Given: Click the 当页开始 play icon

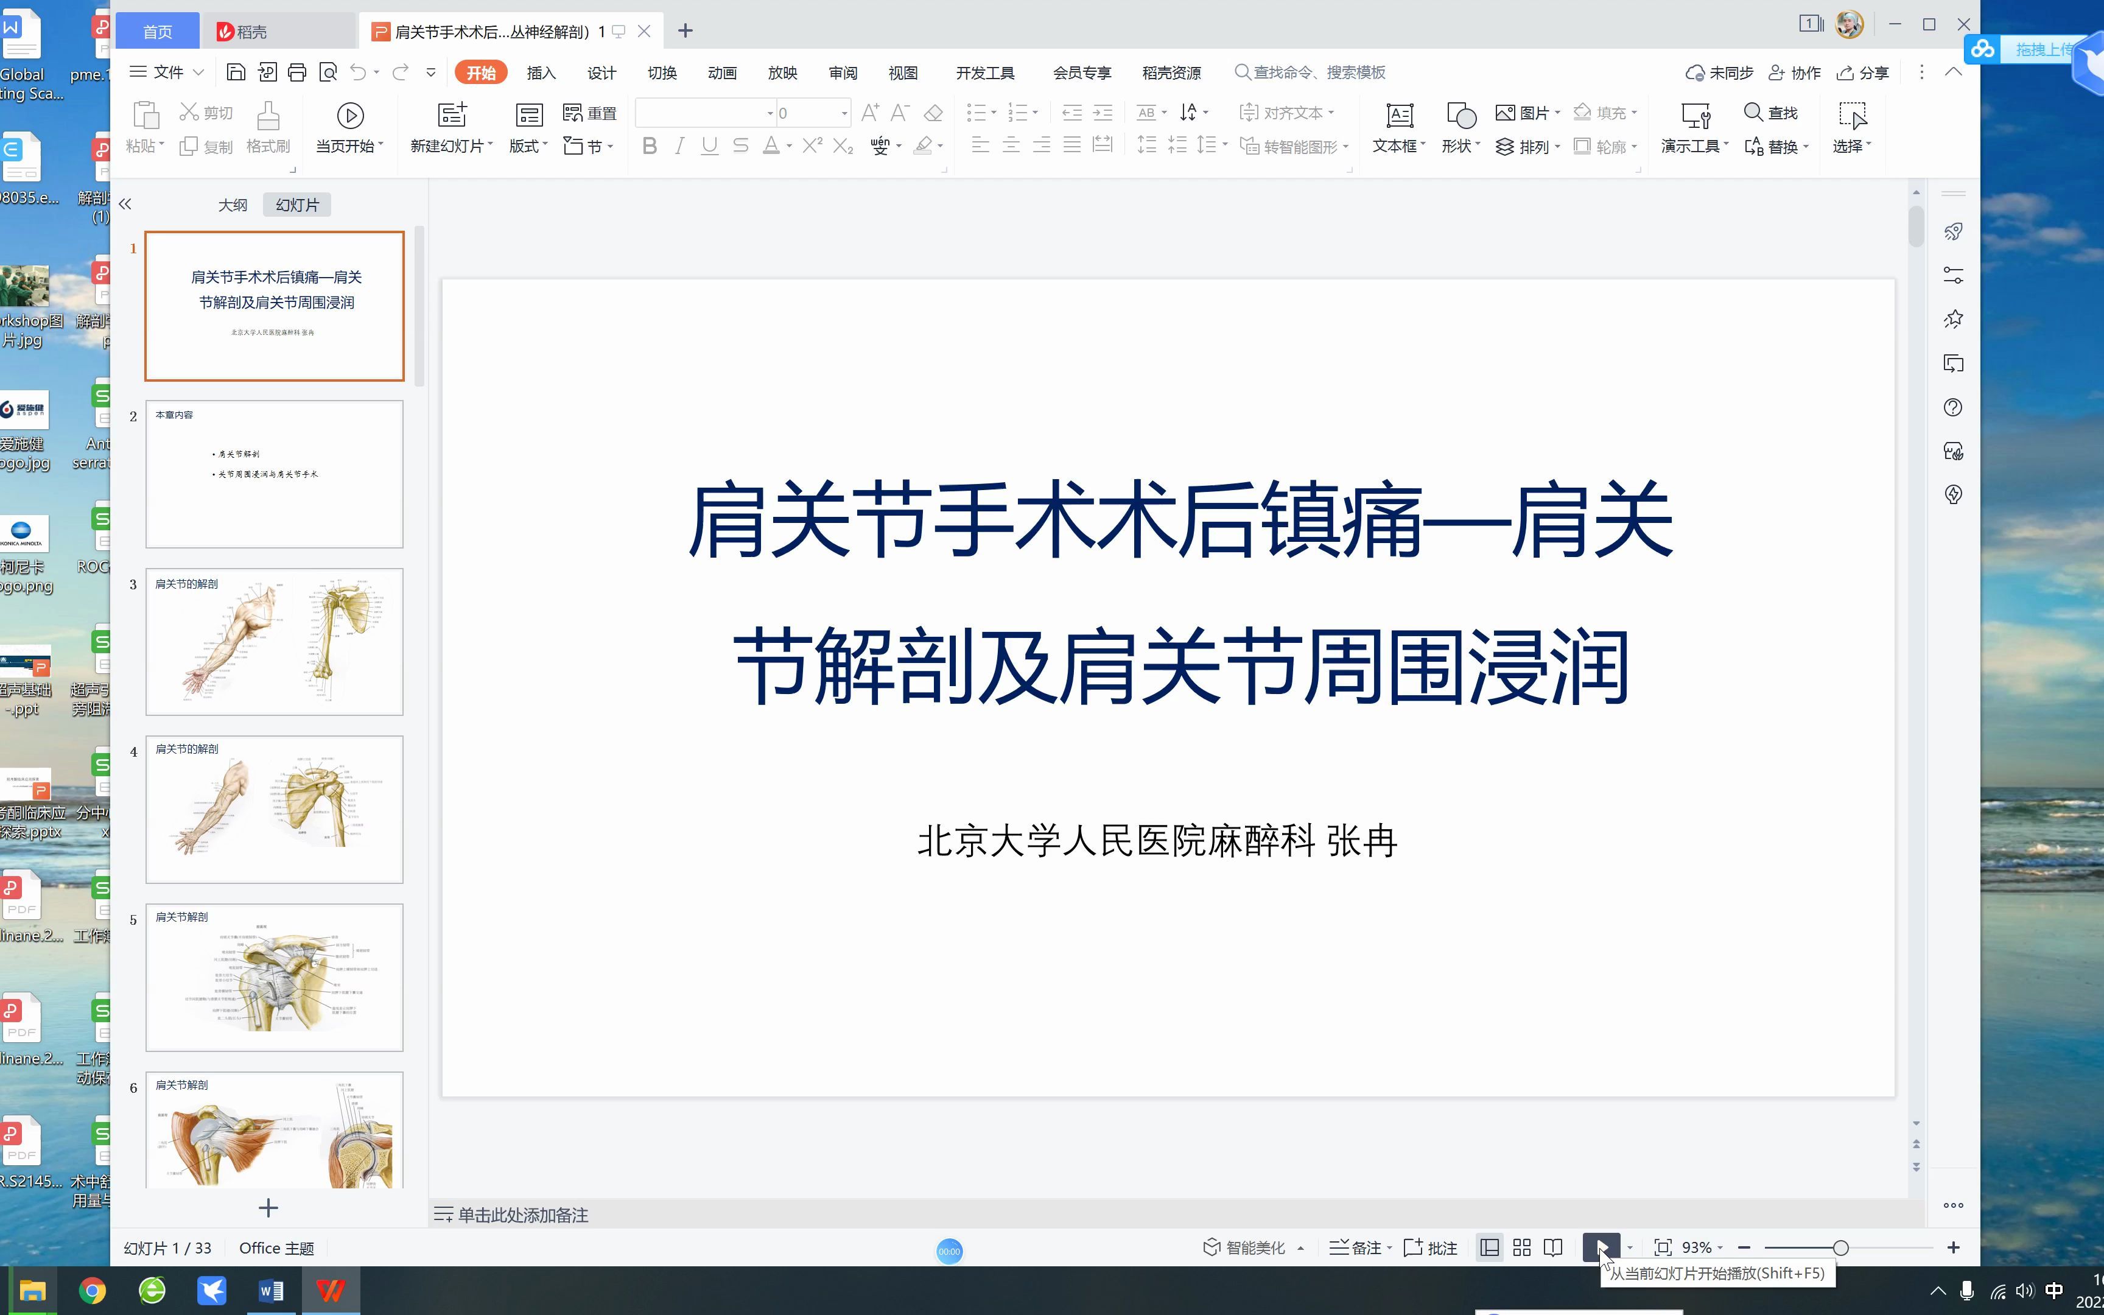Looking at the screenshot, I should (x=349, y=115).
